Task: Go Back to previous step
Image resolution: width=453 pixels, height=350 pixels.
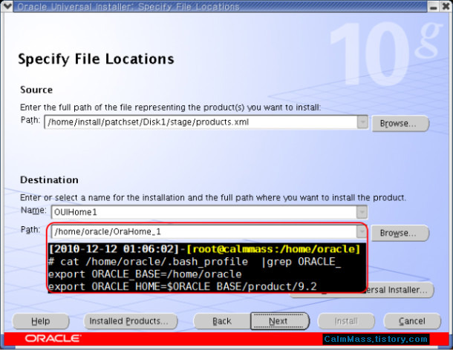Action: 222,321
